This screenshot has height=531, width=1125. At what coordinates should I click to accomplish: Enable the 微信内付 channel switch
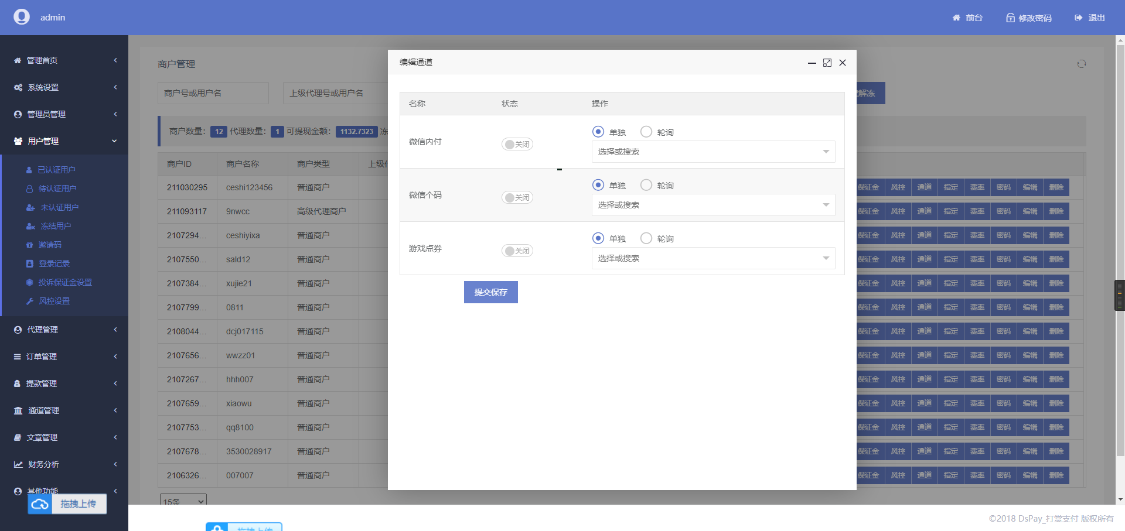(x=517, y=144)
